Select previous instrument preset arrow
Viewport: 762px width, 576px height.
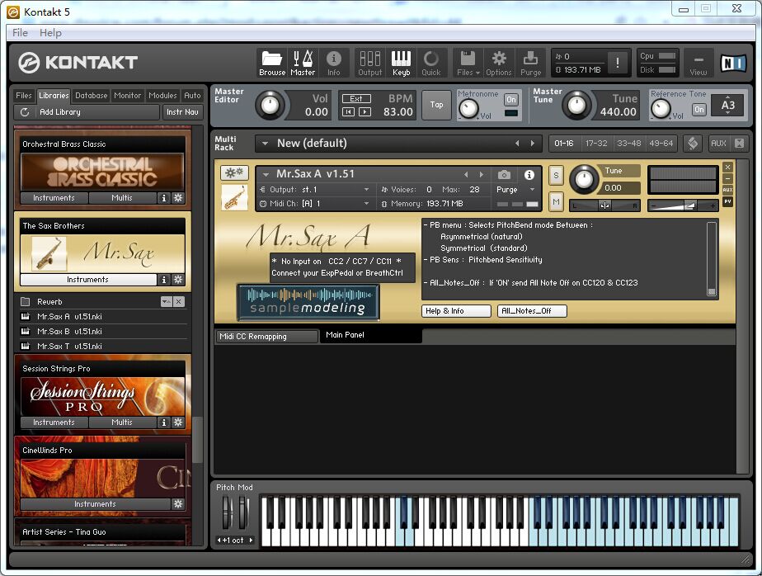(x=466, y=174)
